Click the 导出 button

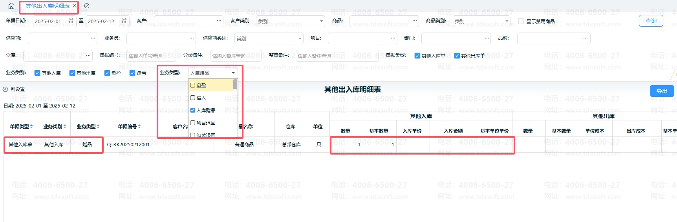pyautogui.click(x=662, y=91)
